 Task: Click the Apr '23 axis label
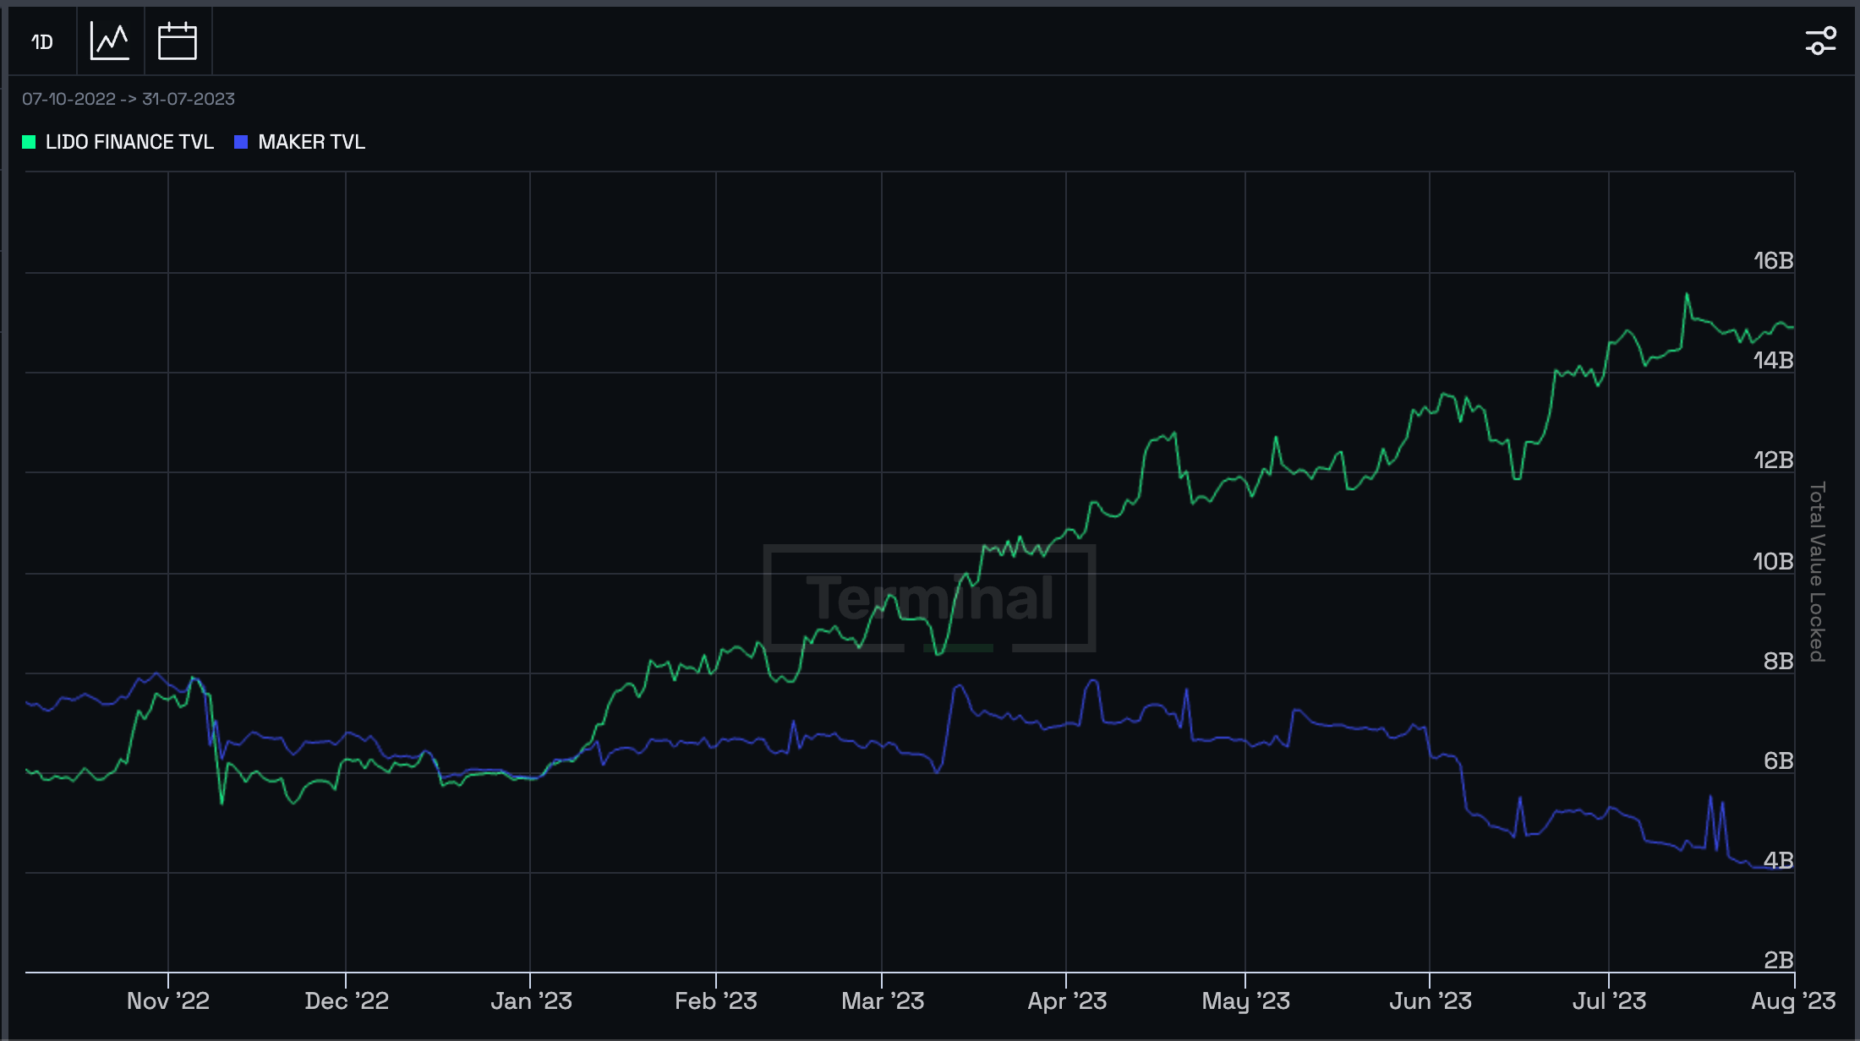coord(1067,1001)
